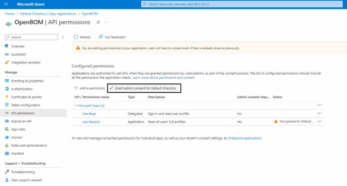Screen dimensions: 347x186
Task: Click the Roles and administrators icon
Action: click(7, 145)
